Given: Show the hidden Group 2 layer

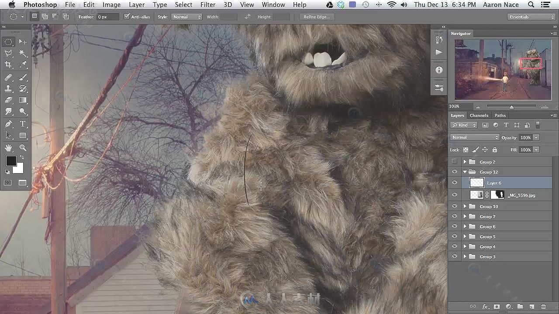Looking at the screenshot, I should point(455,162).
